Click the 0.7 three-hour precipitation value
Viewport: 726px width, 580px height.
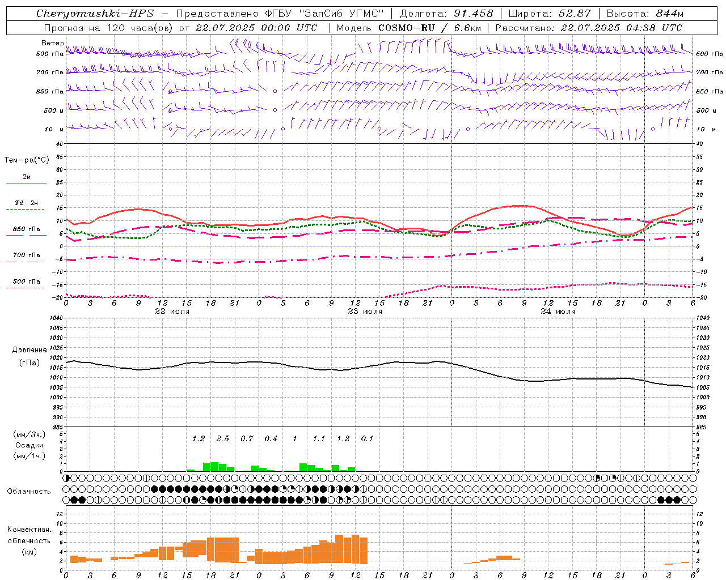click(x=247, y=438)
